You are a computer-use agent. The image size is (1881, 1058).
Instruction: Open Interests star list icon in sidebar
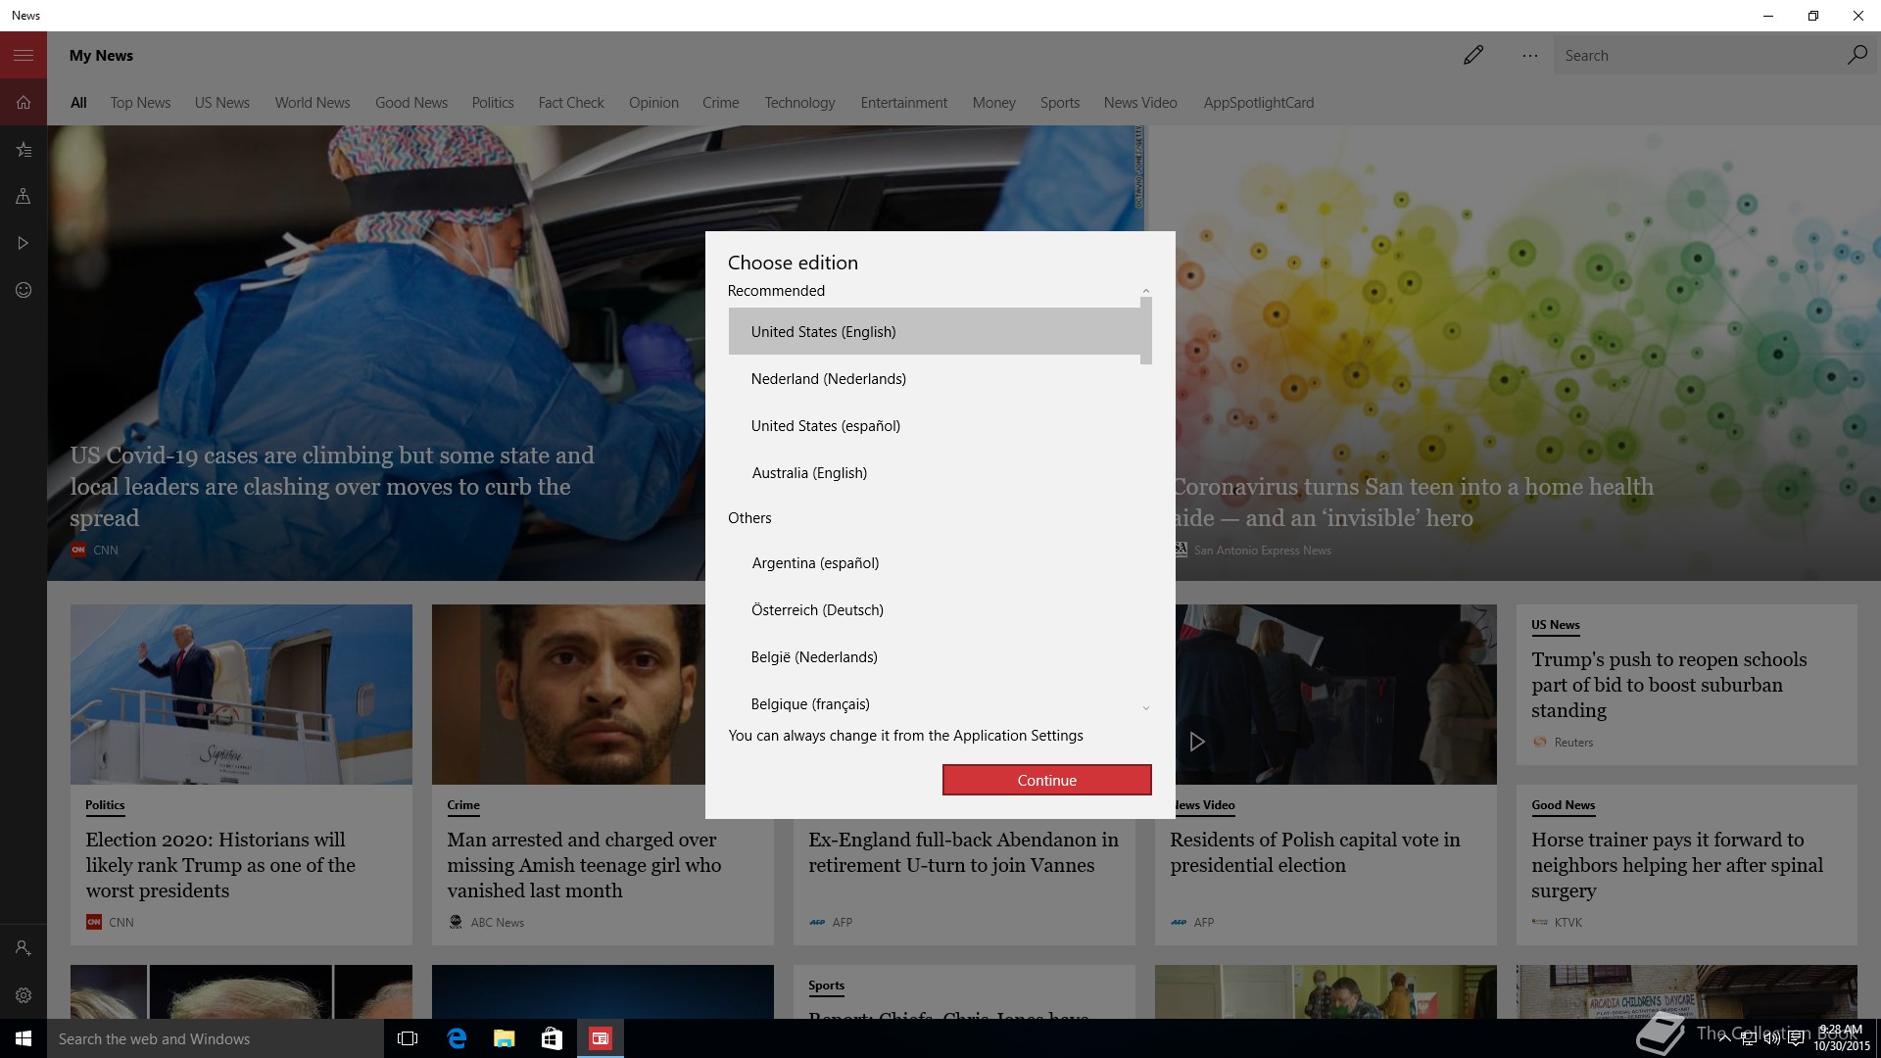pos(24,149)
